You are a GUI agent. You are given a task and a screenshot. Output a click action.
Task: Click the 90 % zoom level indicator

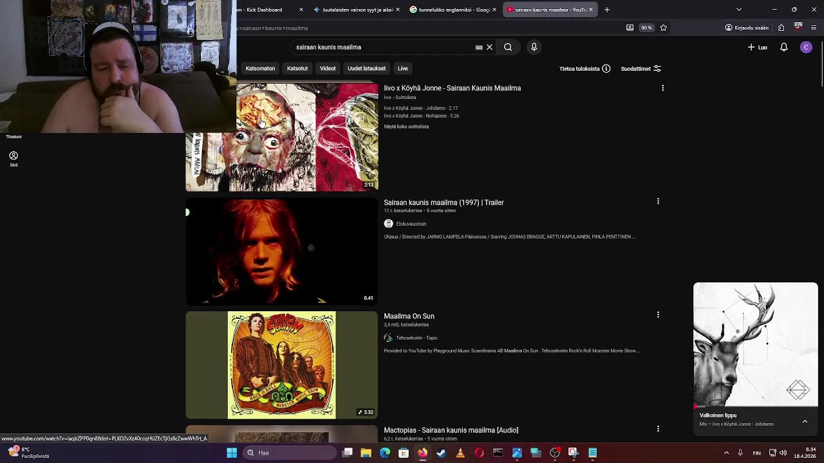646,28
